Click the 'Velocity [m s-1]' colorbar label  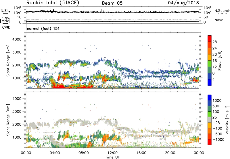pos(227,120)
